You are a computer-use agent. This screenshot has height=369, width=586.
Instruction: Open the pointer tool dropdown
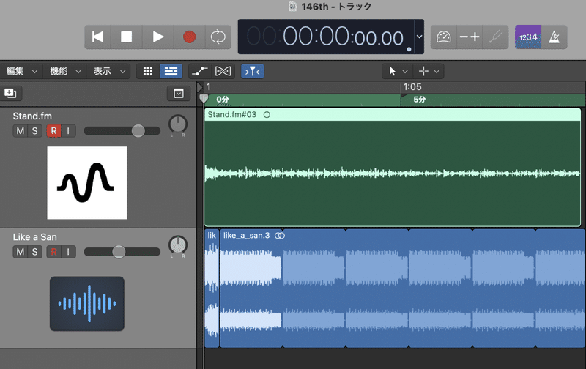[x=398, y=71]
